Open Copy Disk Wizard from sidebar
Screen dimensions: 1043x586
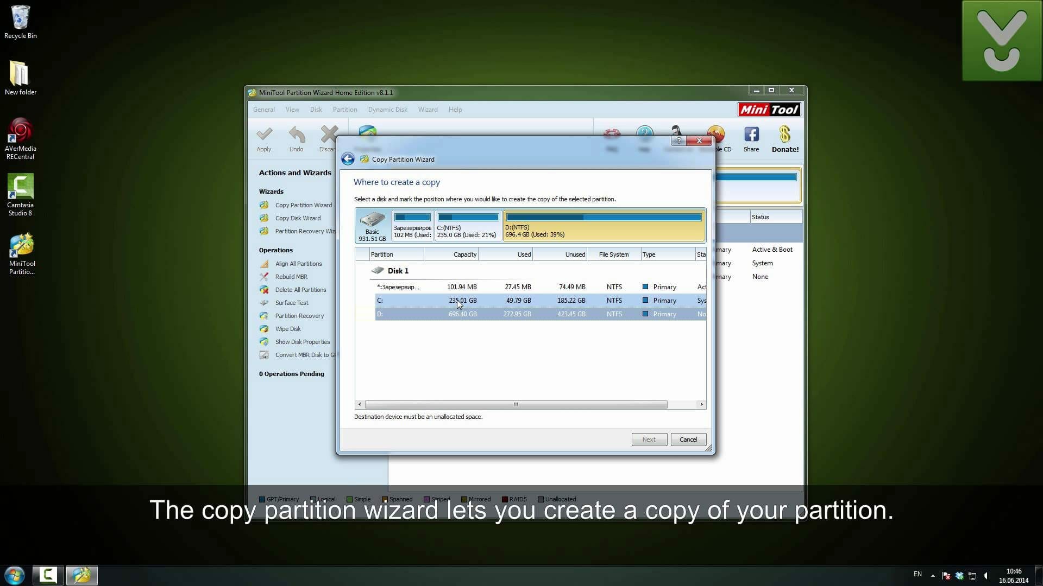click(298, 218)
